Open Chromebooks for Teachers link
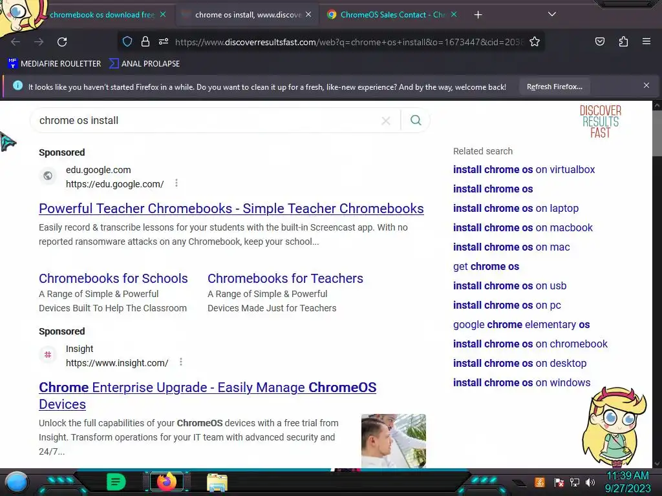This screenshot has height=496, width=662. 285,278
